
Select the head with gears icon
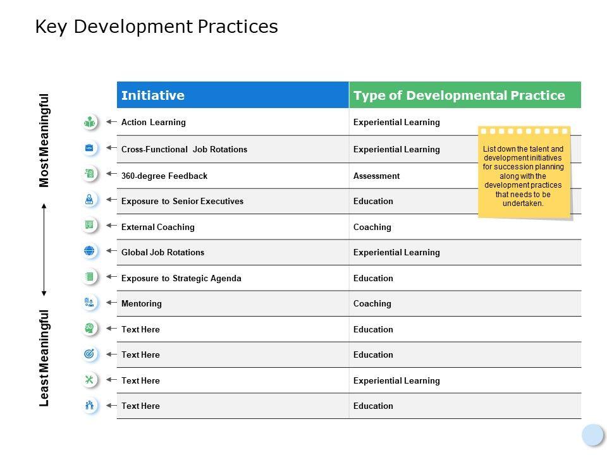tap(90, 328)
